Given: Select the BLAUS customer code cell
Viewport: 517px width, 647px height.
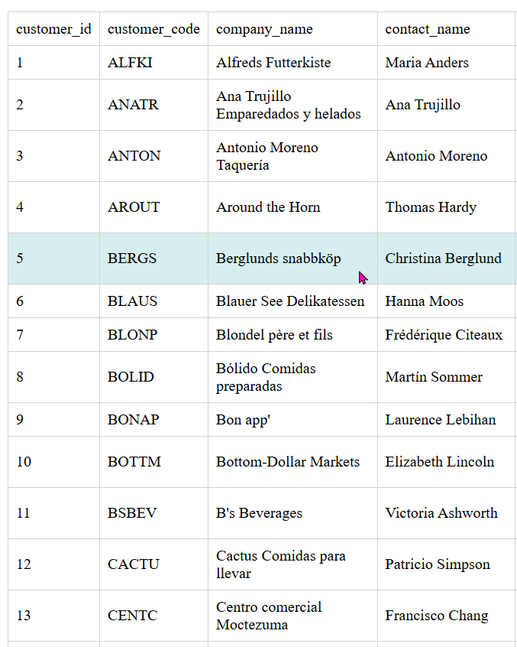Looking at the screenshot, I should (x=132, y=301).
